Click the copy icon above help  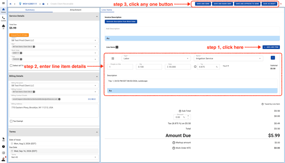click(x=3, y=139)
